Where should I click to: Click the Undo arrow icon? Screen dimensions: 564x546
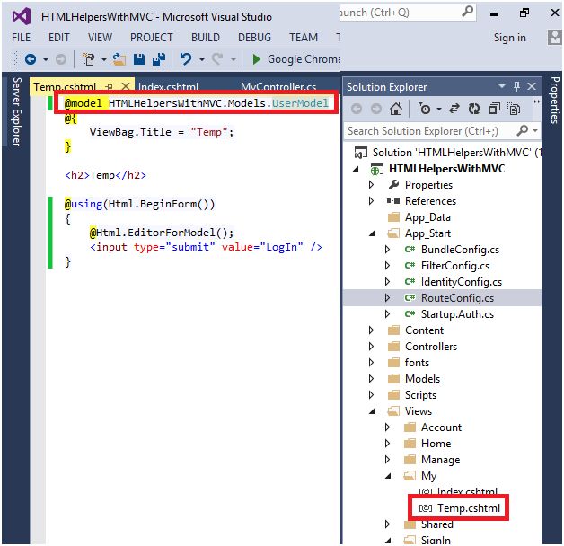click(x=186, y=59)
